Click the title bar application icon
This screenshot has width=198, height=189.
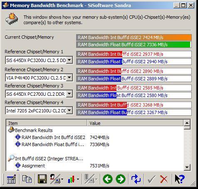tap(5, 5)
